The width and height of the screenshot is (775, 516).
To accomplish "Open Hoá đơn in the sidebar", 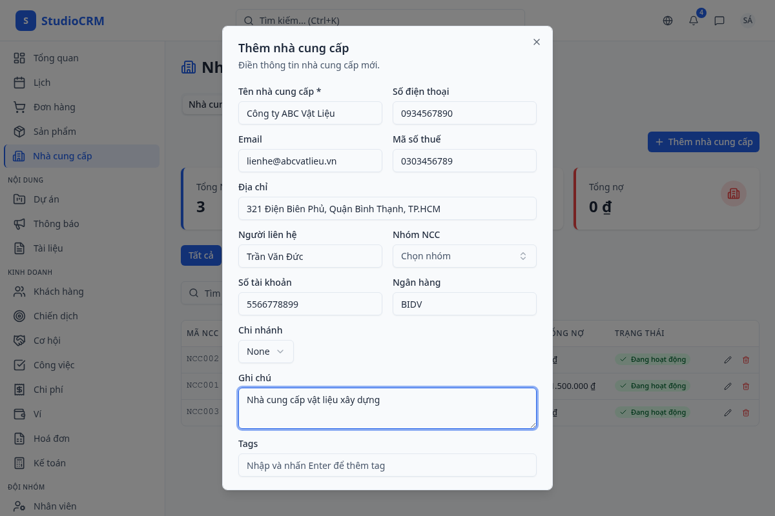I will (x=51, y=439).
